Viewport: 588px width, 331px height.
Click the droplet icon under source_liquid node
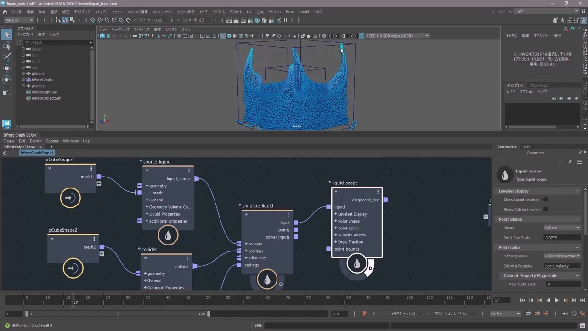[168, 235]
